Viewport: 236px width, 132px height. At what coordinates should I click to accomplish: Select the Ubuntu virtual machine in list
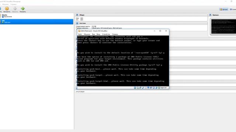(x=37, y=16)
